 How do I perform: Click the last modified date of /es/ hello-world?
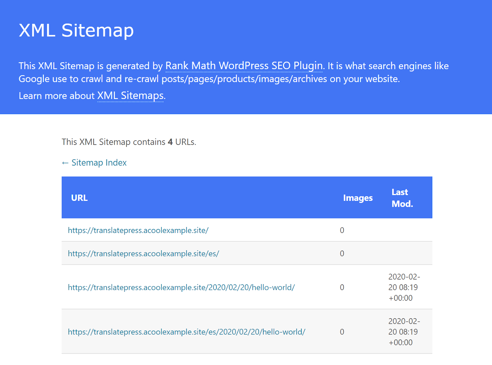403,332
